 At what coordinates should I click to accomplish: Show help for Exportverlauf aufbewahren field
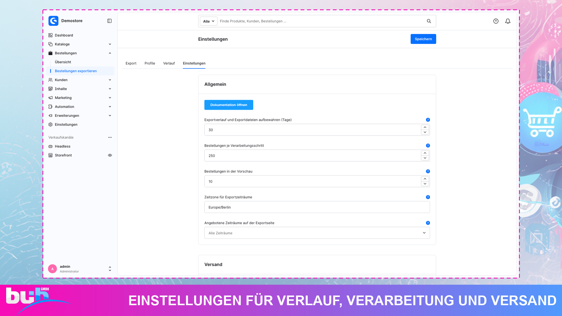click(x=428, y=120)
